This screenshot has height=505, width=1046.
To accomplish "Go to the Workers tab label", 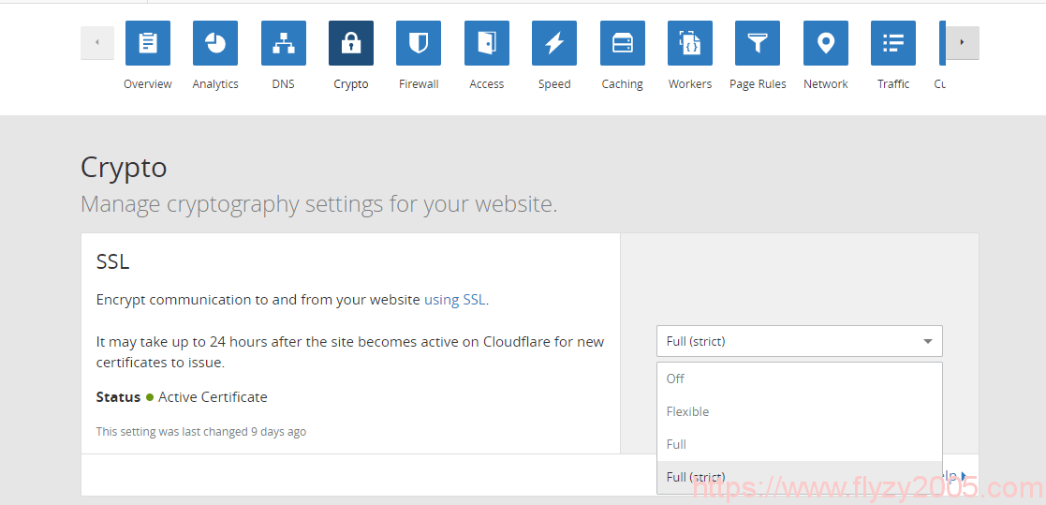I will (690, 84).
